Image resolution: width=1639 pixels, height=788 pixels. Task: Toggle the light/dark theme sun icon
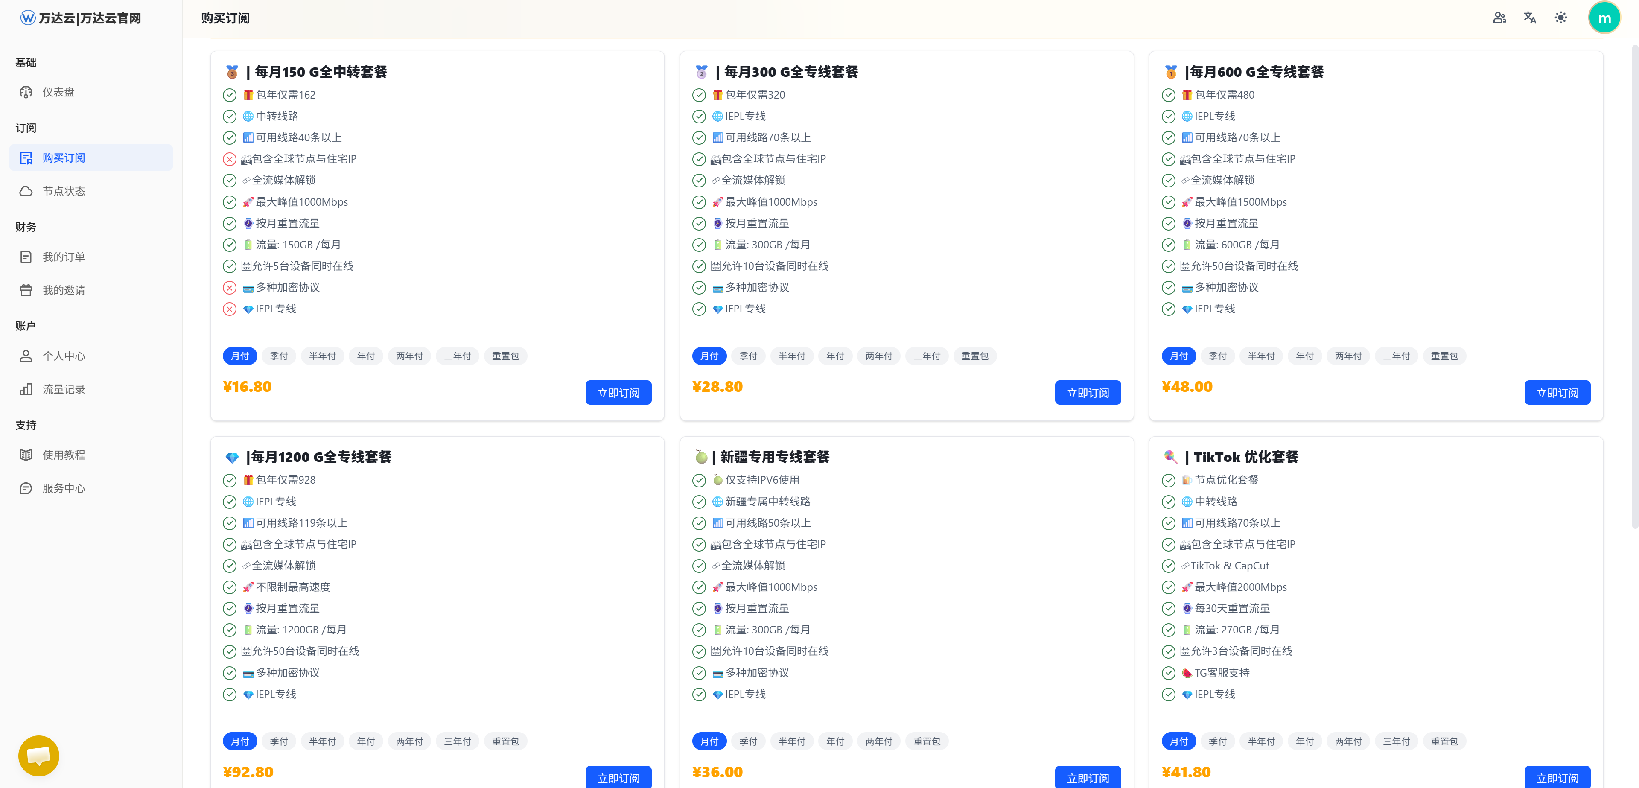1561,18
